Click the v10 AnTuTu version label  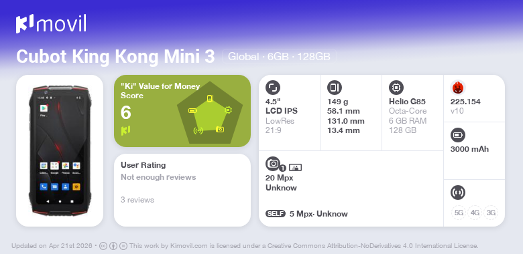click(457, 111)
